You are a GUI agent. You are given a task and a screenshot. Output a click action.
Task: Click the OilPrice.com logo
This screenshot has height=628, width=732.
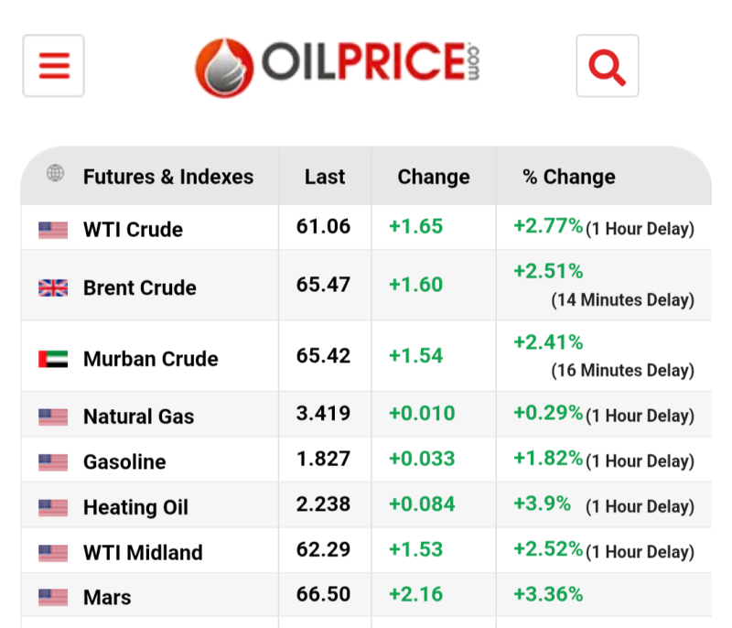pos(337,66)
